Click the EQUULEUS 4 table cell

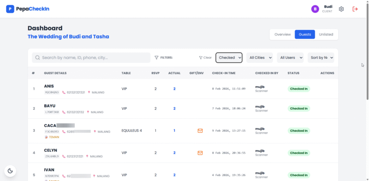[x=132, y=131]
